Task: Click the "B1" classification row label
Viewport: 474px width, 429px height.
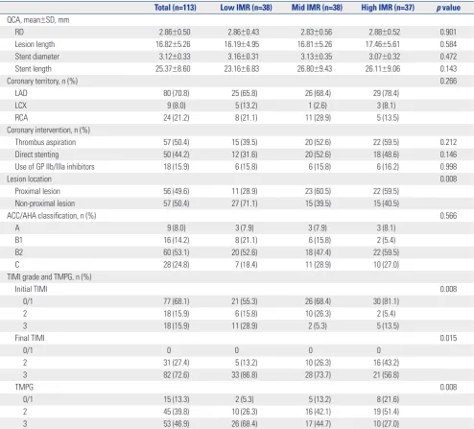Action: (18, 240)
